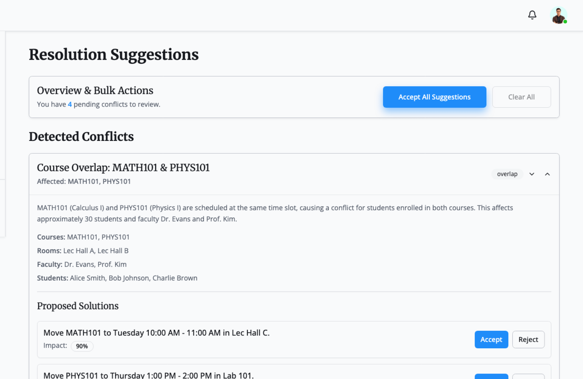Image resolution: width=583 pixels, height=379 pixels.
Task: Click the Overview & Bulk Actions heading
Action: 95,90
